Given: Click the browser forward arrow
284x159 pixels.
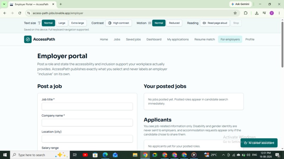Looking at the screenshot, I should (x=12, y=13).
